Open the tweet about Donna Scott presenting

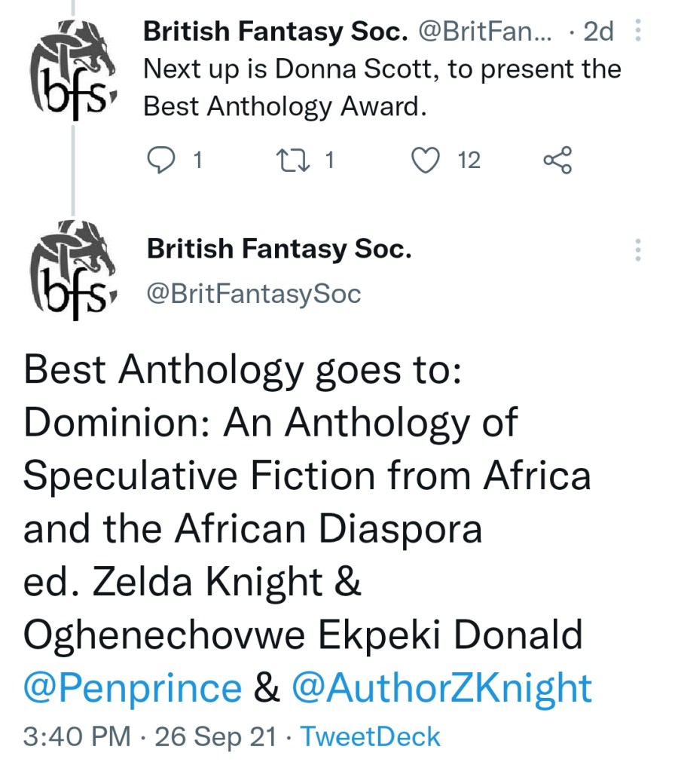tap(382, 88)
